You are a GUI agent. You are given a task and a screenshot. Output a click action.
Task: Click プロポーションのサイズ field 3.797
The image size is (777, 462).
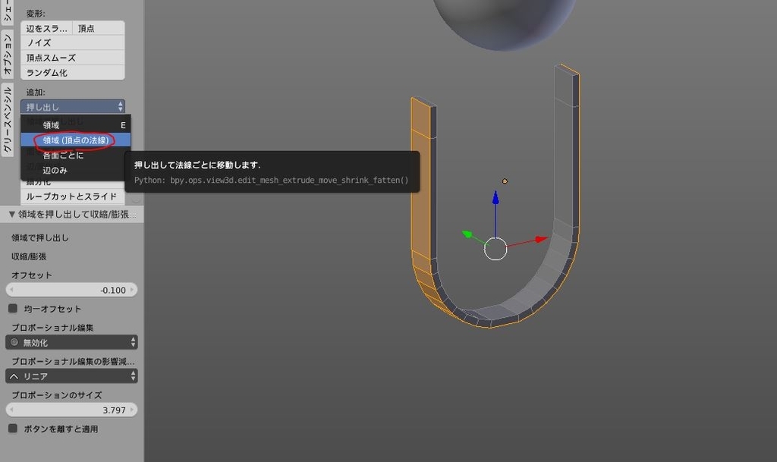coord(71,410)
